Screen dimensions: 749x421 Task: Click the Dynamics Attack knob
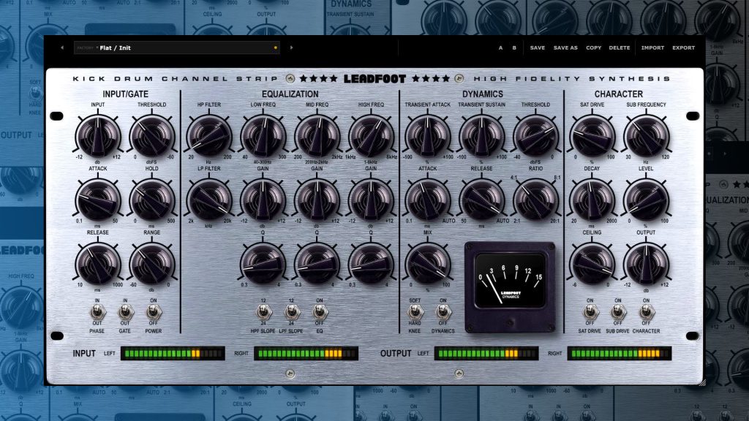coord(427,200)
